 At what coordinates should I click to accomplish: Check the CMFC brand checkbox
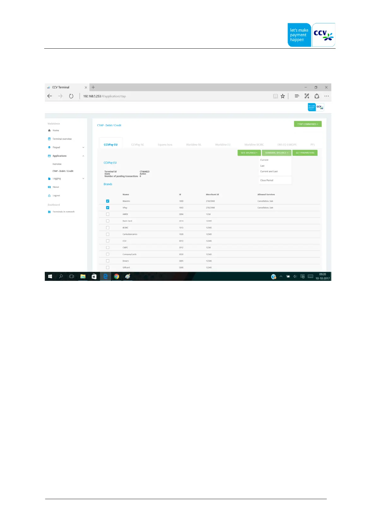[108, 248]
